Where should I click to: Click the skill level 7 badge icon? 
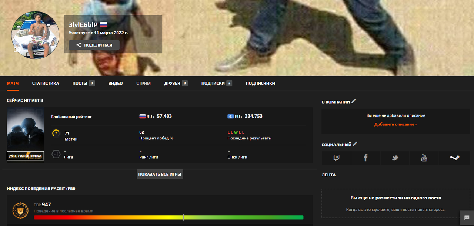click(56, 133)
